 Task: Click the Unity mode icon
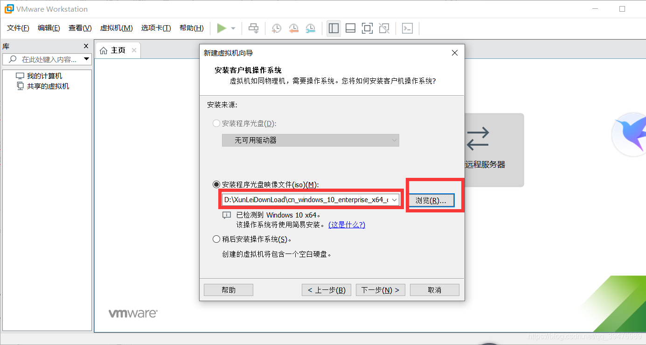pyautogui.click(x=384, y=28)
